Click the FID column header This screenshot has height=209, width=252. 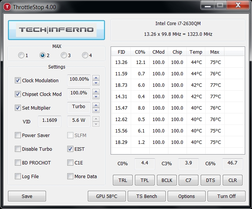click(x=121, y=52)
